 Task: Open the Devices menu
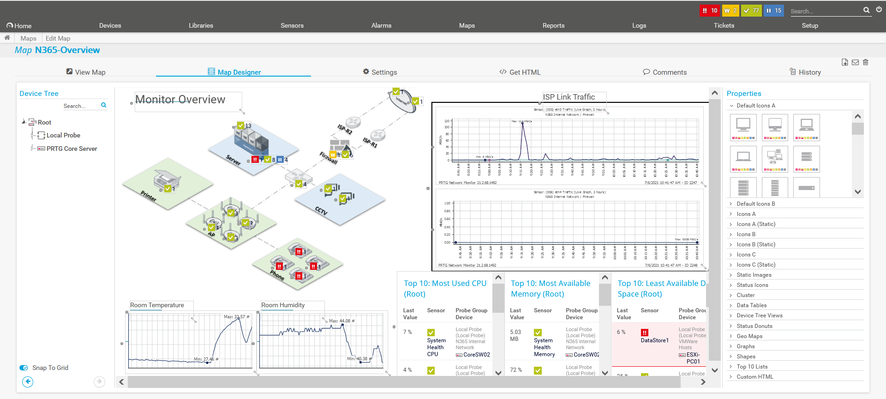[110, 25]
